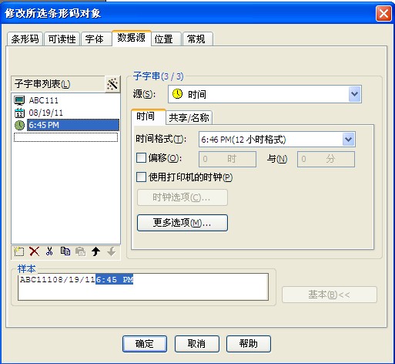Viewport: 395px width, 364px height.
Task: Select the 08/19/11 date substring
Action: 45,113
